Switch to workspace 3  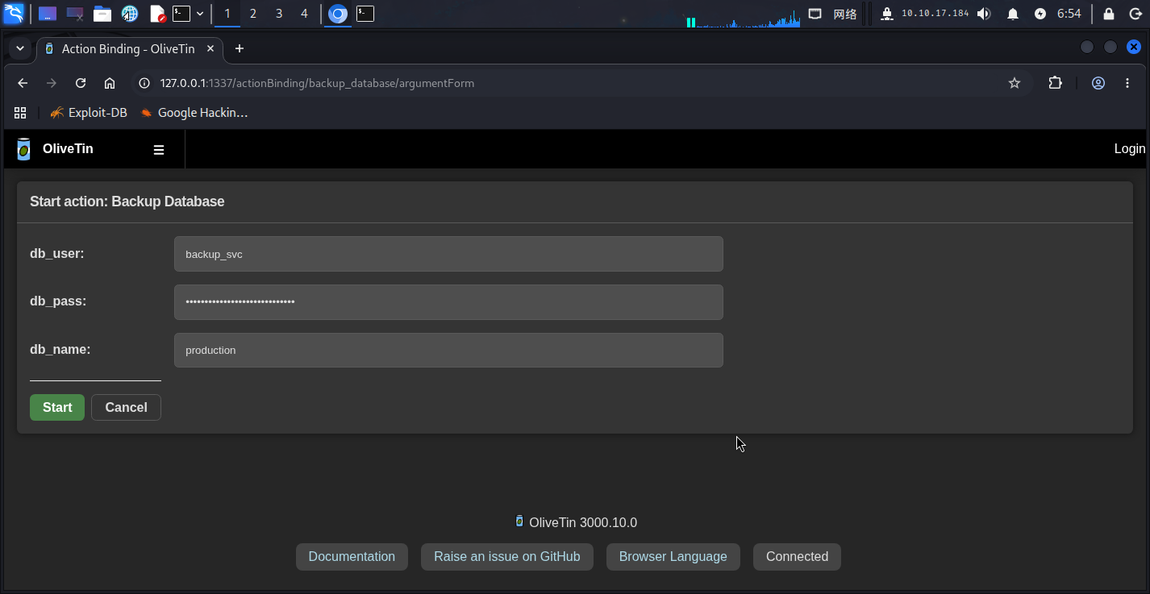pos(279,14)
